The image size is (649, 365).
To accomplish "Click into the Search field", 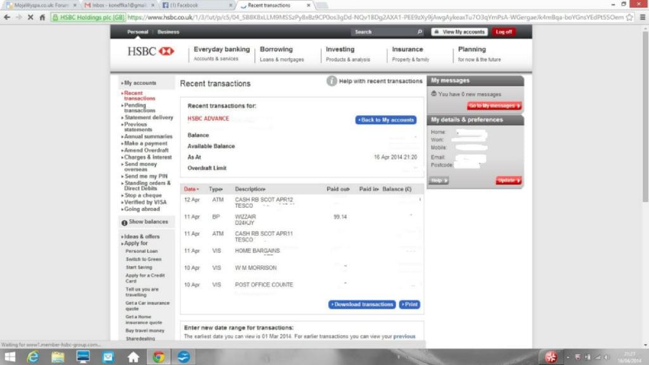I will [x=385, y=32].
